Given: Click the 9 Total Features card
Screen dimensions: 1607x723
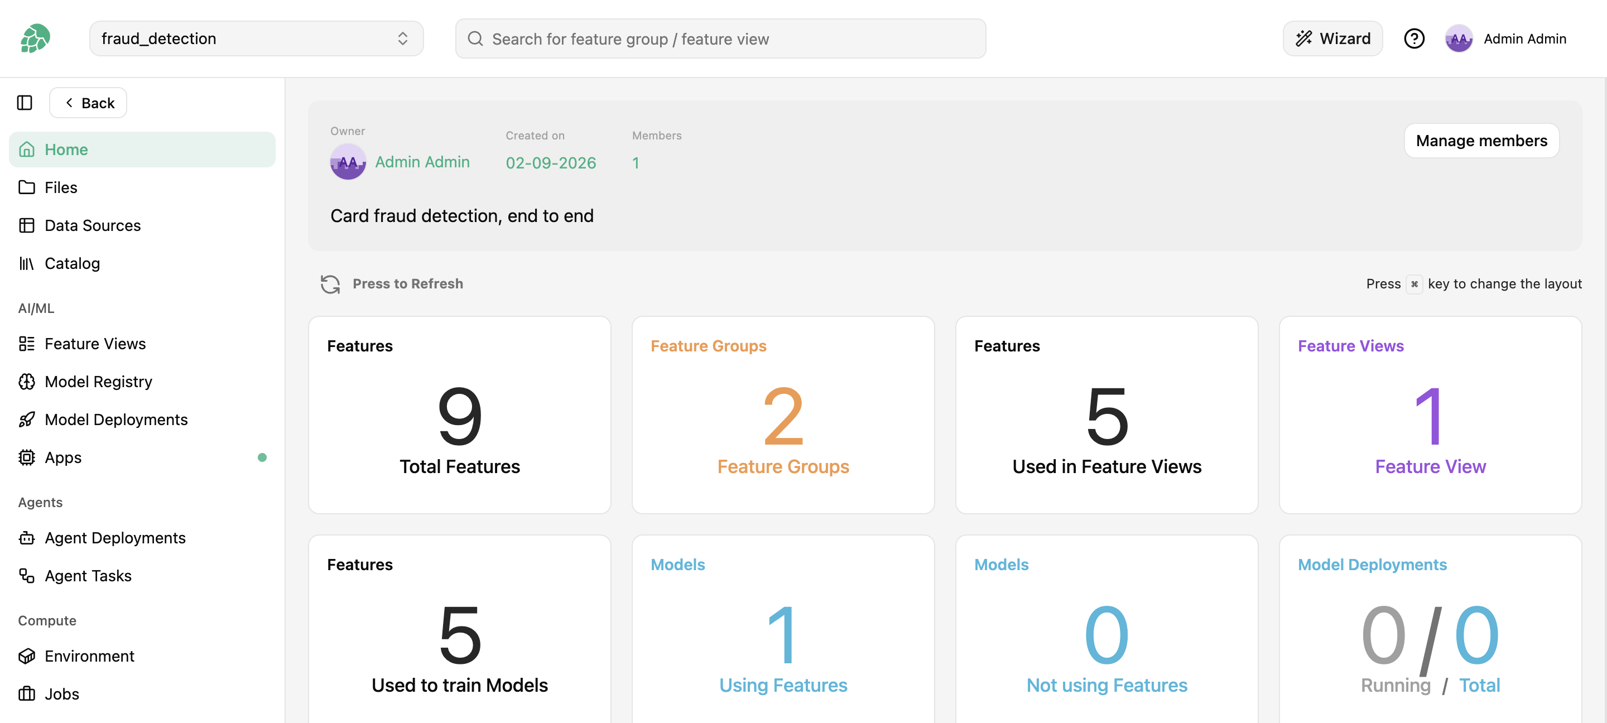Looking at the screenshot, I should coord(460,415).
